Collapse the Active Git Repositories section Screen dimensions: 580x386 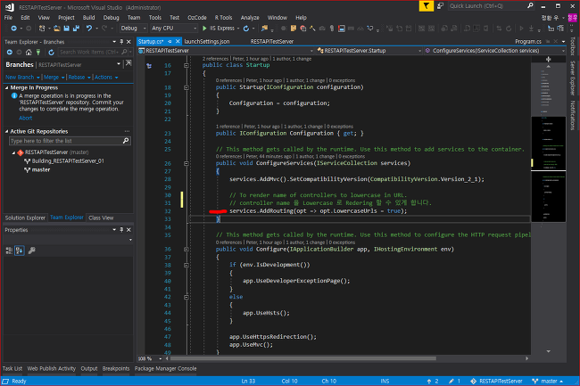pos(6,132)
